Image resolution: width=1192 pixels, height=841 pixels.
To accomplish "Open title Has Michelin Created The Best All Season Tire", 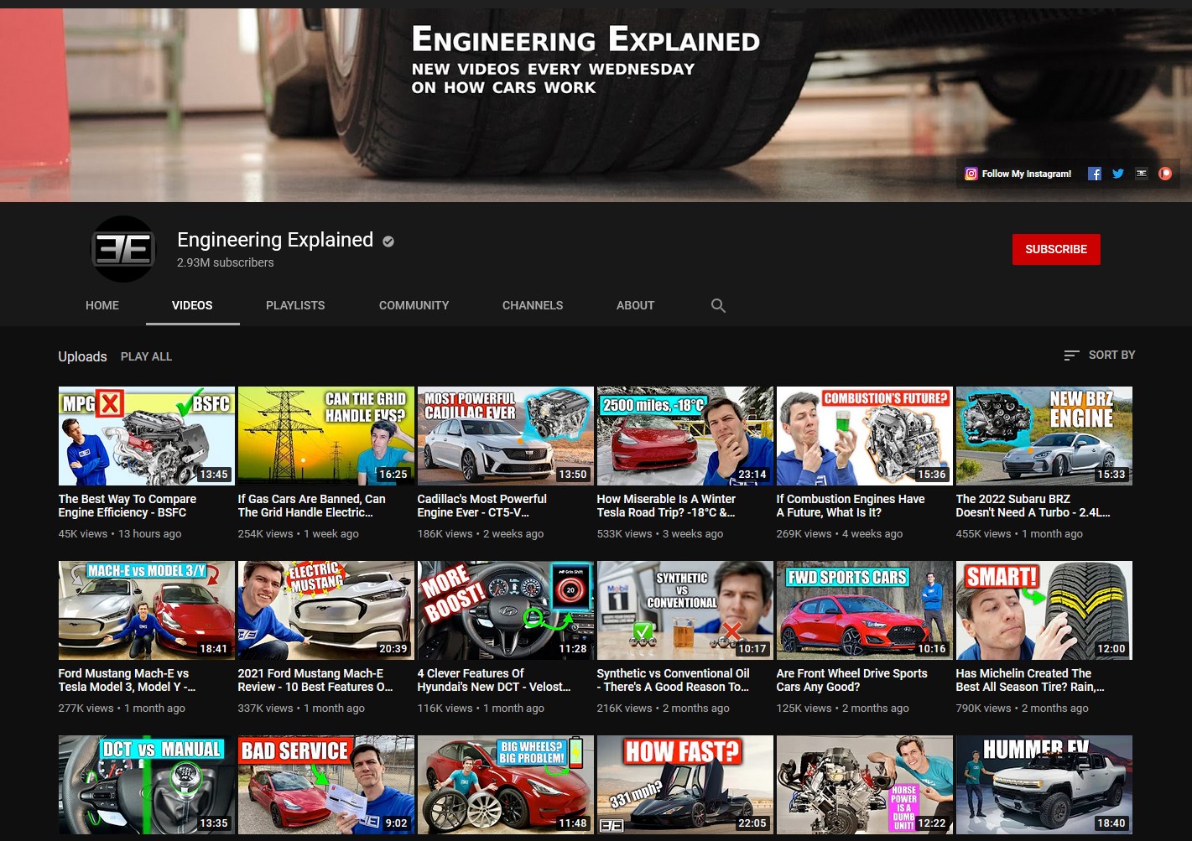I will pyautogui.click(x=1030, y=680).
